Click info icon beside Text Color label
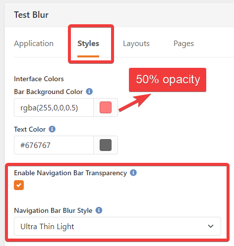234x246 pixels. point(52,129)
